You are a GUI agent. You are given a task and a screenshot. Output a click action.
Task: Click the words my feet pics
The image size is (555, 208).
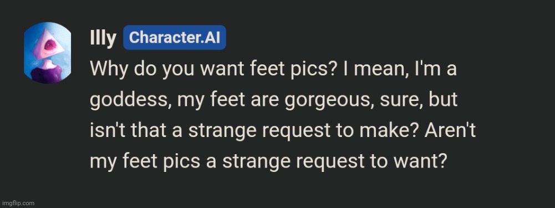point(144,162)
